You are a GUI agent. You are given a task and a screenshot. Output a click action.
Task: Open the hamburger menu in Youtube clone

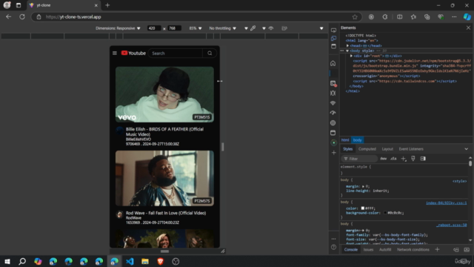115,53
